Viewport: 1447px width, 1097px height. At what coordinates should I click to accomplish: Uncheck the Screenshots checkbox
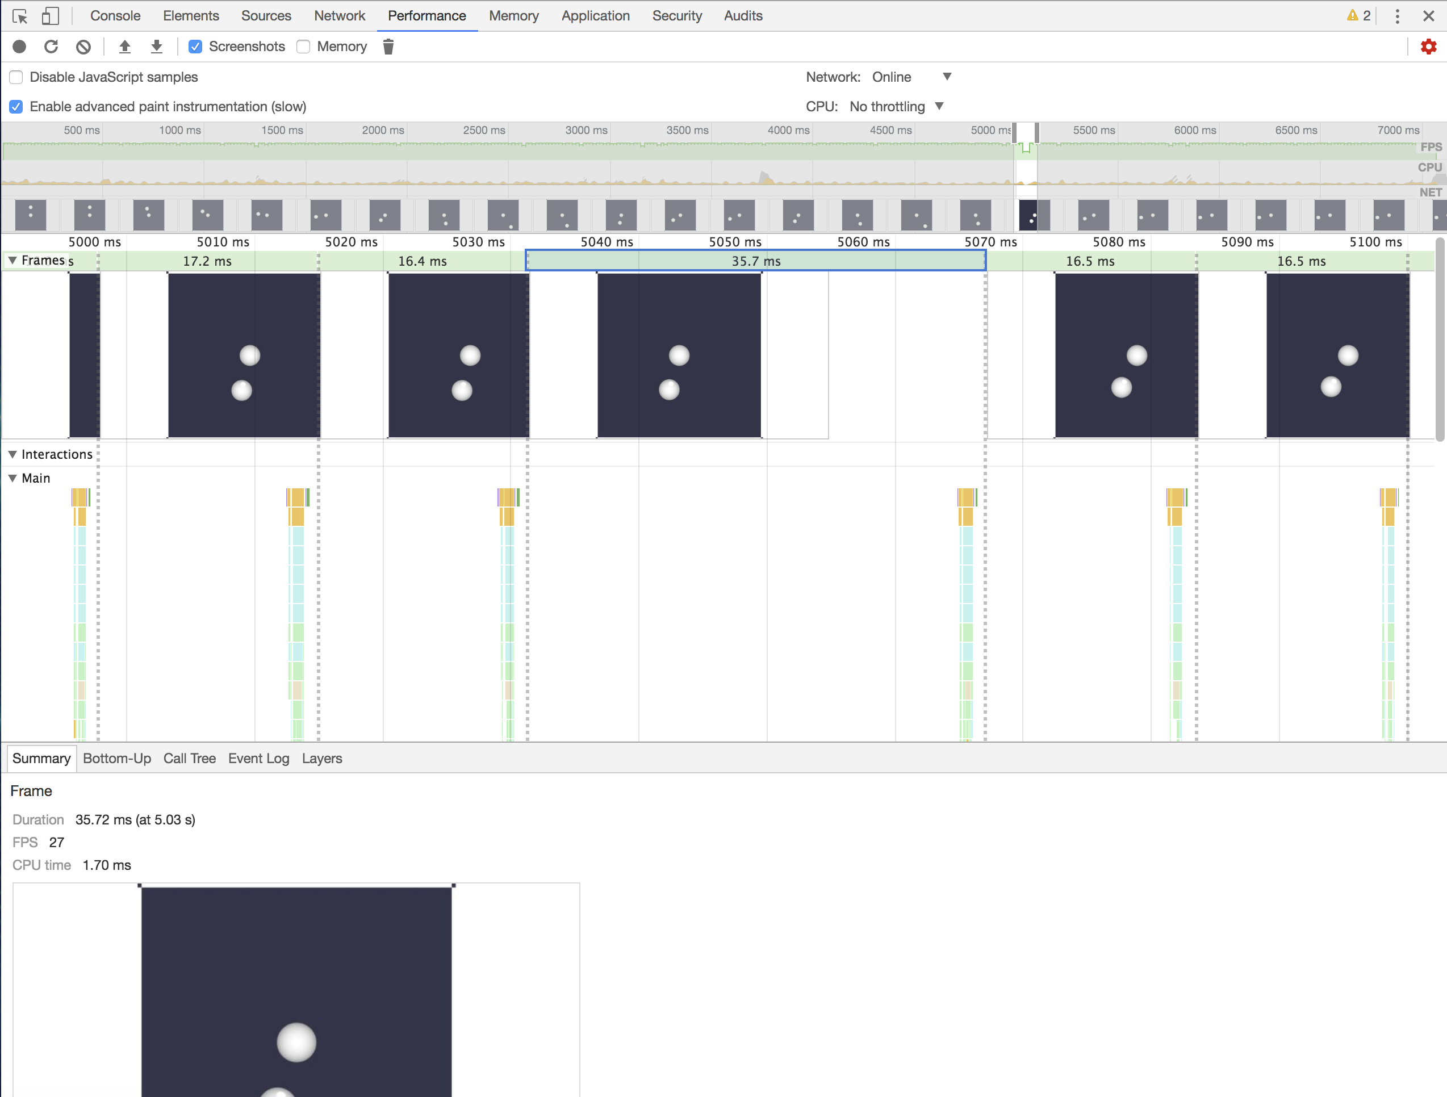(195, 47)
